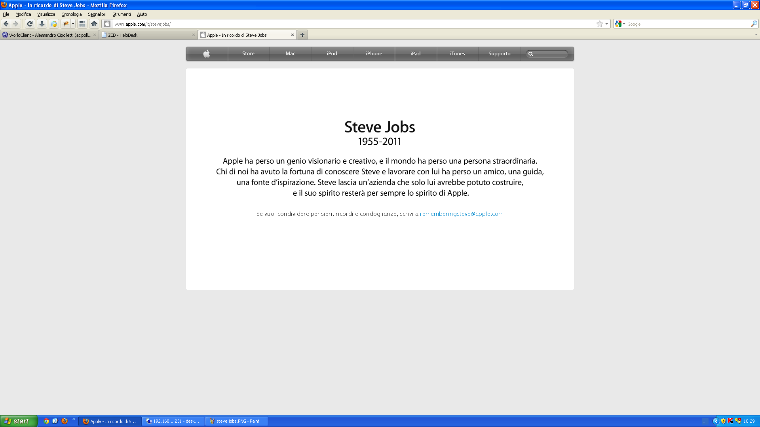
Task: Bookmark this page with the star
Action: pyautogui.click(x=599, y=24)
